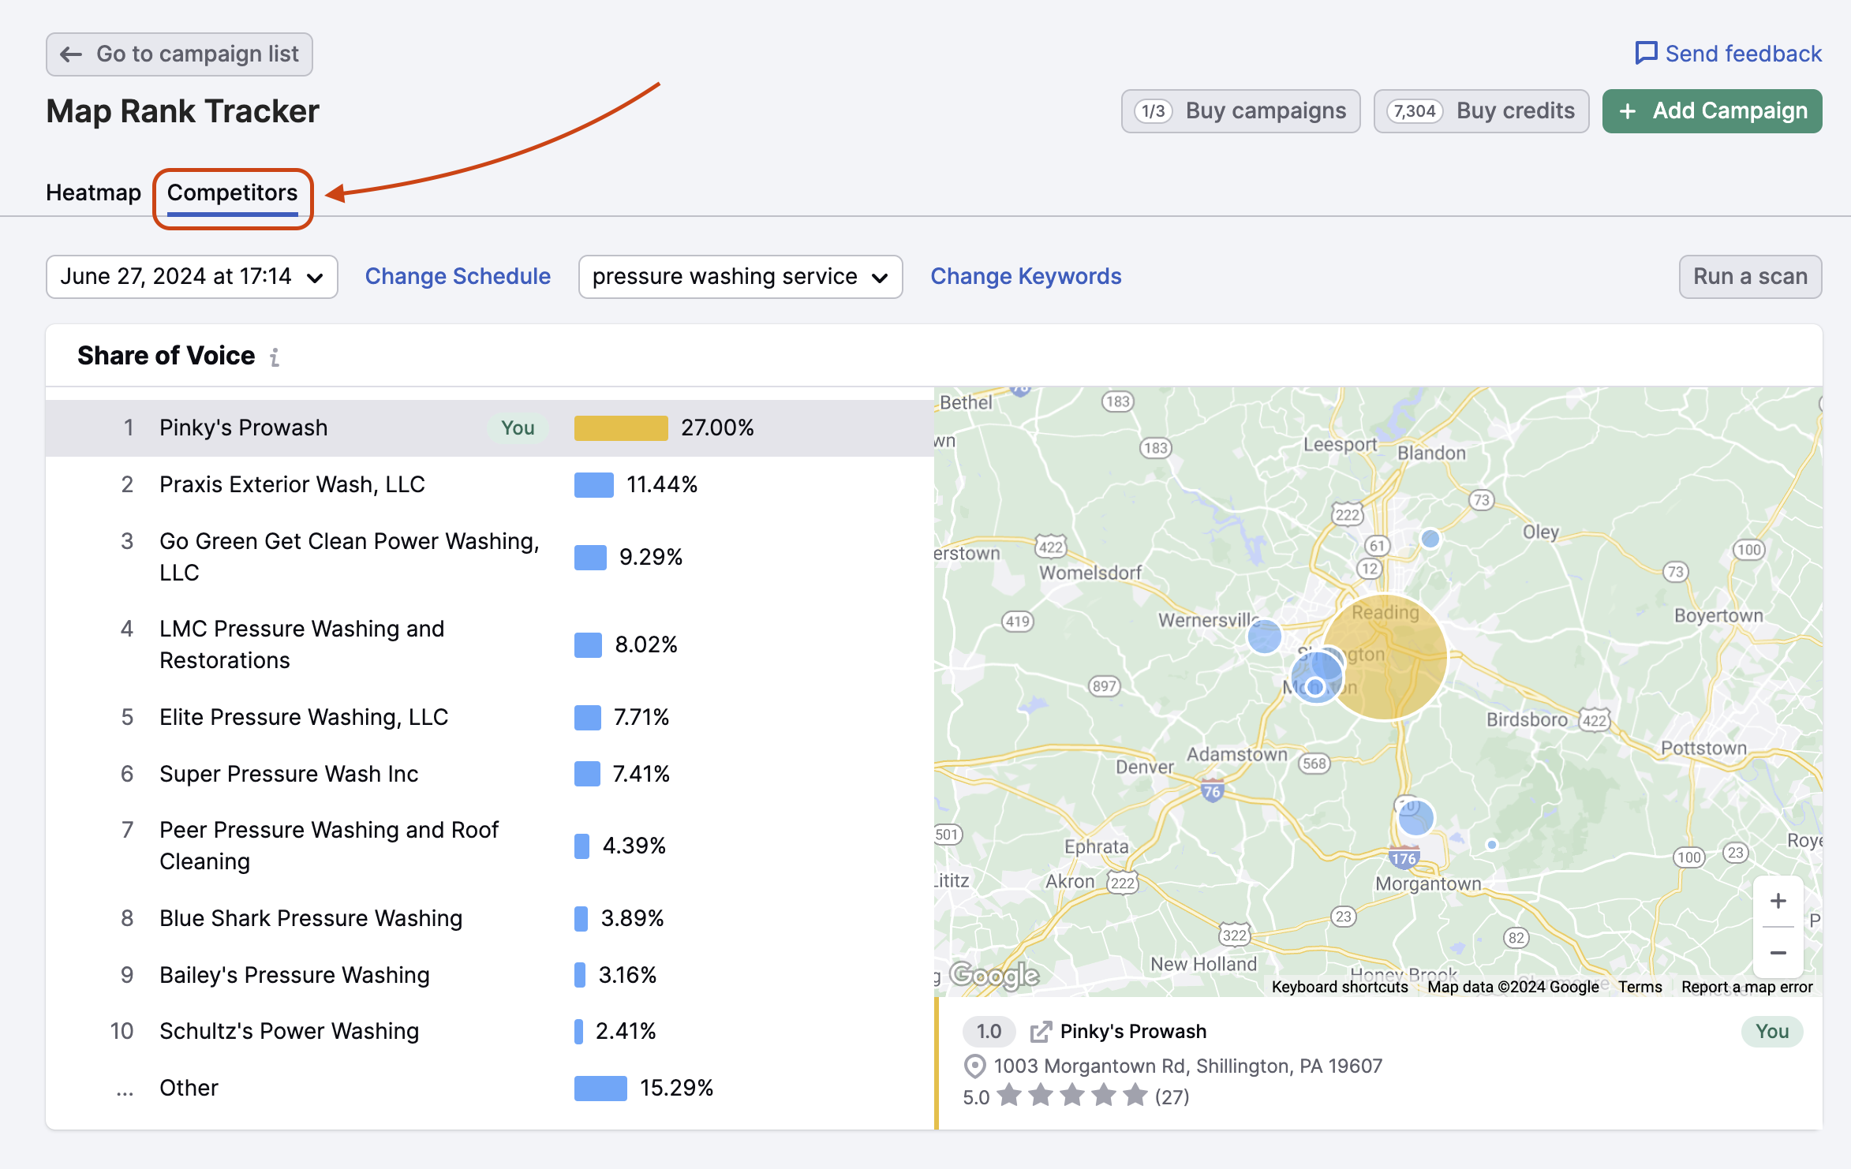Select Blue Shark Pressure Washing row
The width and height of the screenshot is (1851, 1169).
(490, 918)
